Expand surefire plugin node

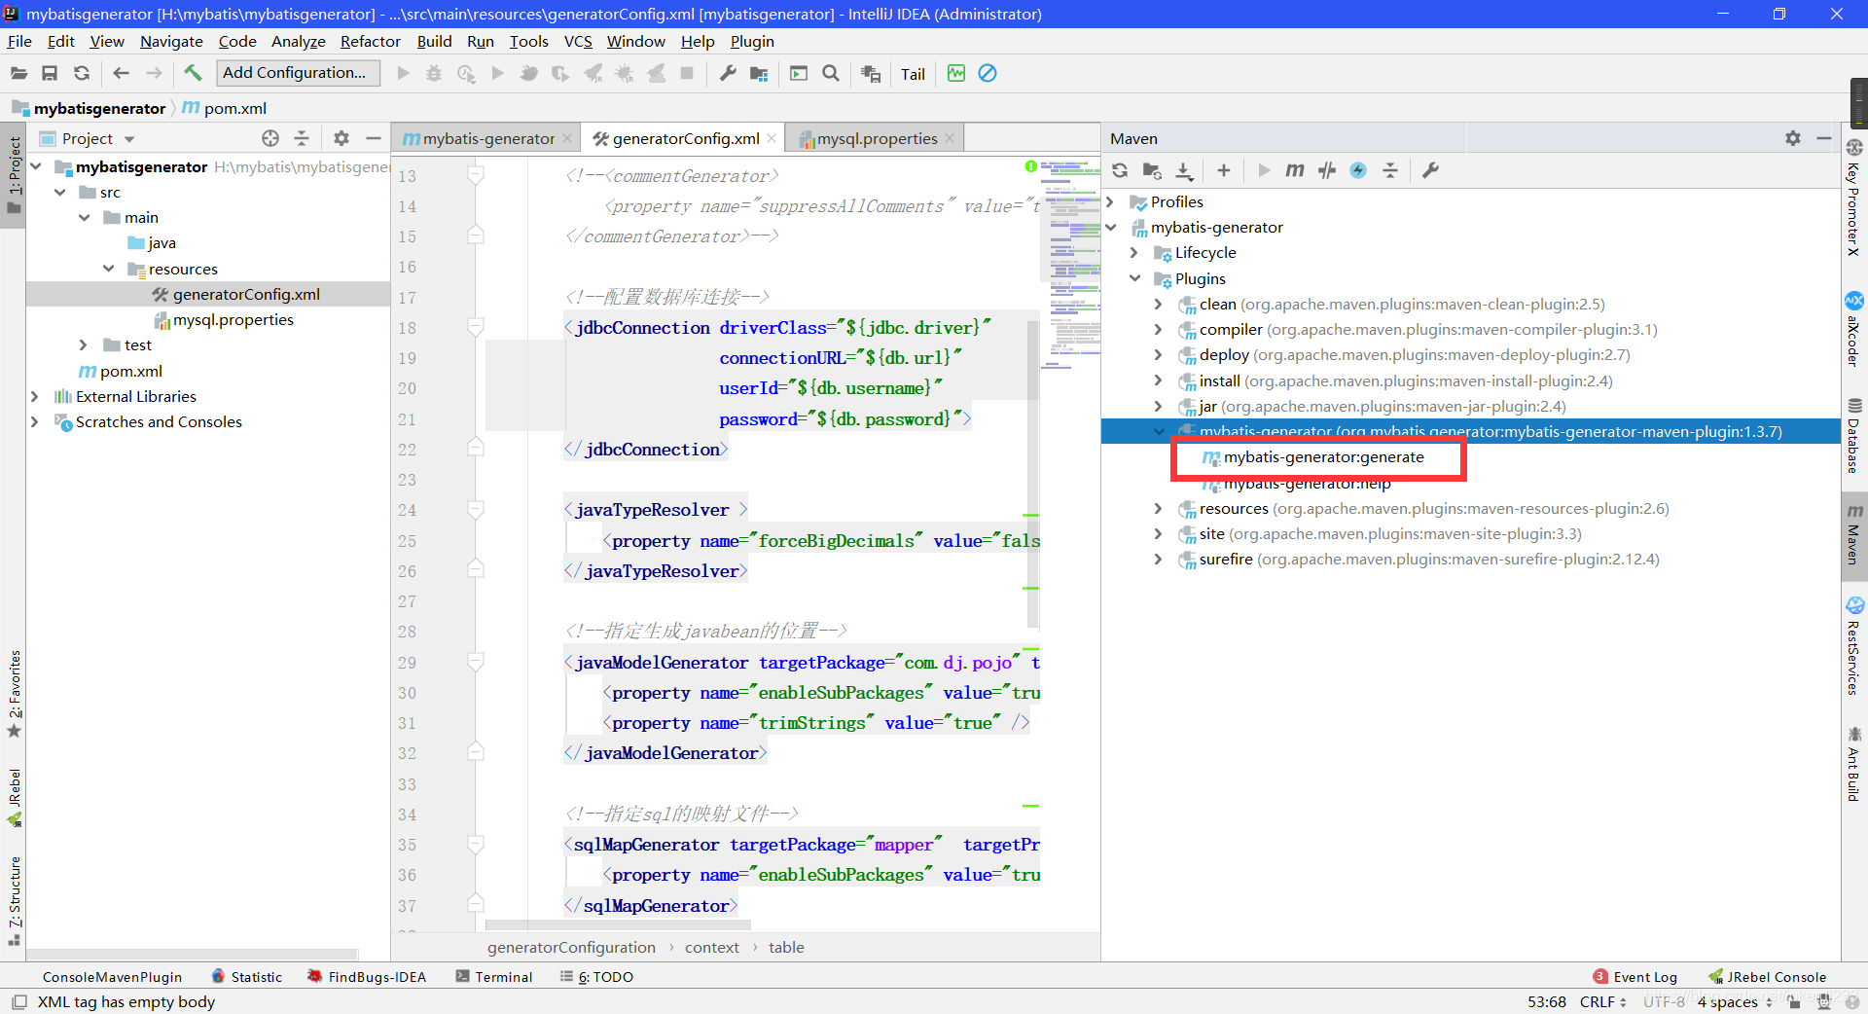pyautogui.click(x=1158, y=559)
